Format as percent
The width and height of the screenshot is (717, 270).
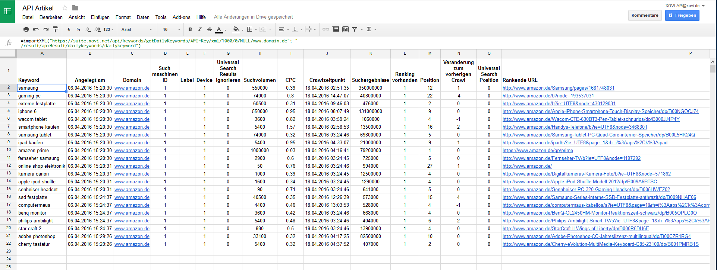(78, 29)
